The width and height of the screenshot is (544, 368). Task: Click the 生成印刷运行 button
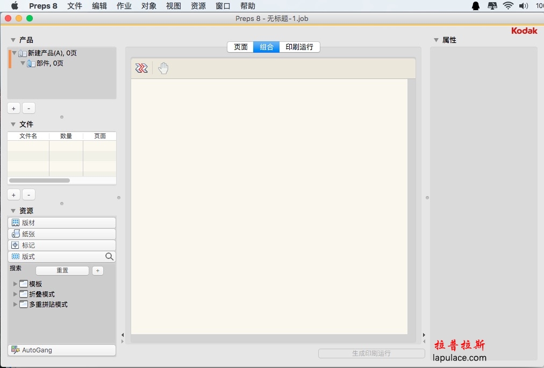click(x=371, y=353)
